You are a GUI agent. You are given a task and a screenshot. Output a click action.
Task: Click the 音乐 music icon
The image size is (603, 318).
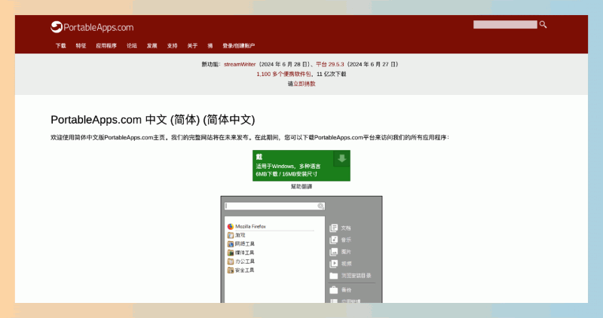coord(333,240)
